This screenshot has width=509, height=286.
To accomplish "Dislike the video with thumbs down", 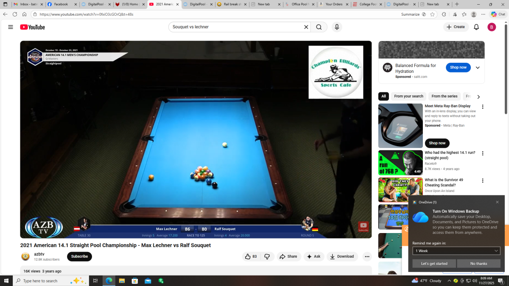I will coord(267,256).
